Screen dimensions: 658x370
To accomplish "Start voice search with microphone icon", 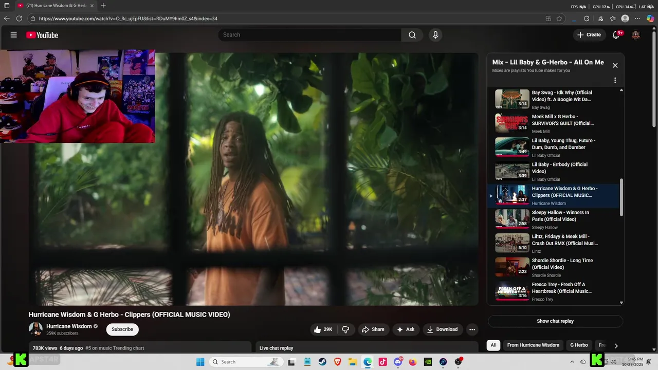I will pyautogui.click(x=435, y=35).
